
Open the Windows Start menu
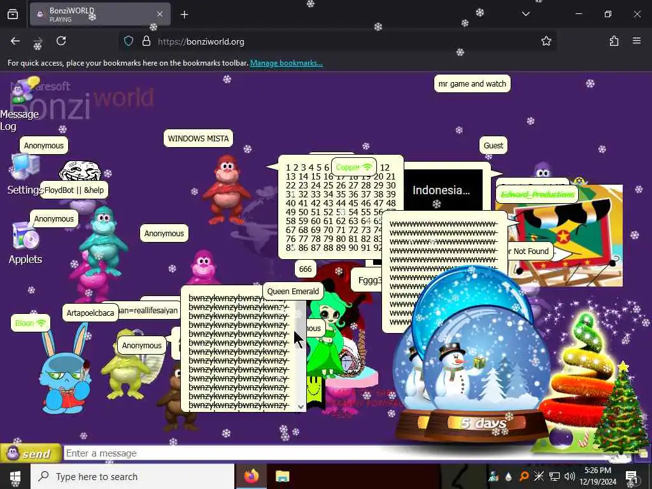(x=15, y=476)
